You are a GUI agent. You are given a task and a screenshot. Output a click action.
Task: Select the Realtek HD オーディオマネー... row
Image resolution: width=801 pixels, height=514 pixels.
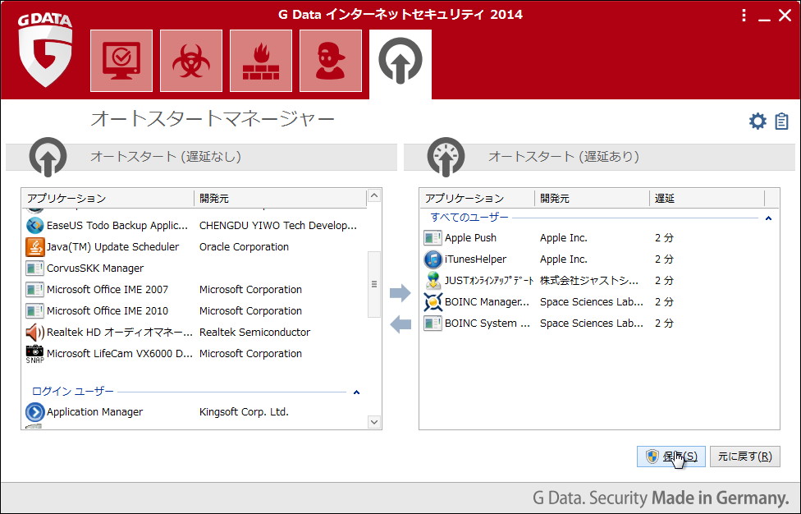[195, 333]
